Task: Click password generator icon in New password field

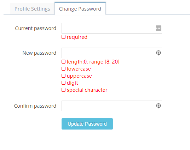Action: (159, 53)
